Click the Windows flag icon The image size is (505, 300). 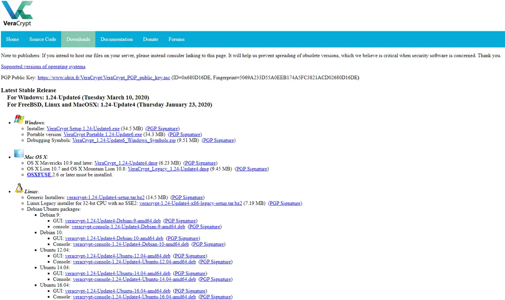click(19, 120)
